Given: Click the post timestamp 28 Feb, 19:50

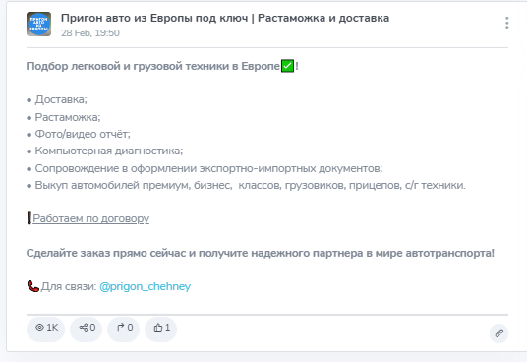Looking at the screenshot, I should point(90,33).
